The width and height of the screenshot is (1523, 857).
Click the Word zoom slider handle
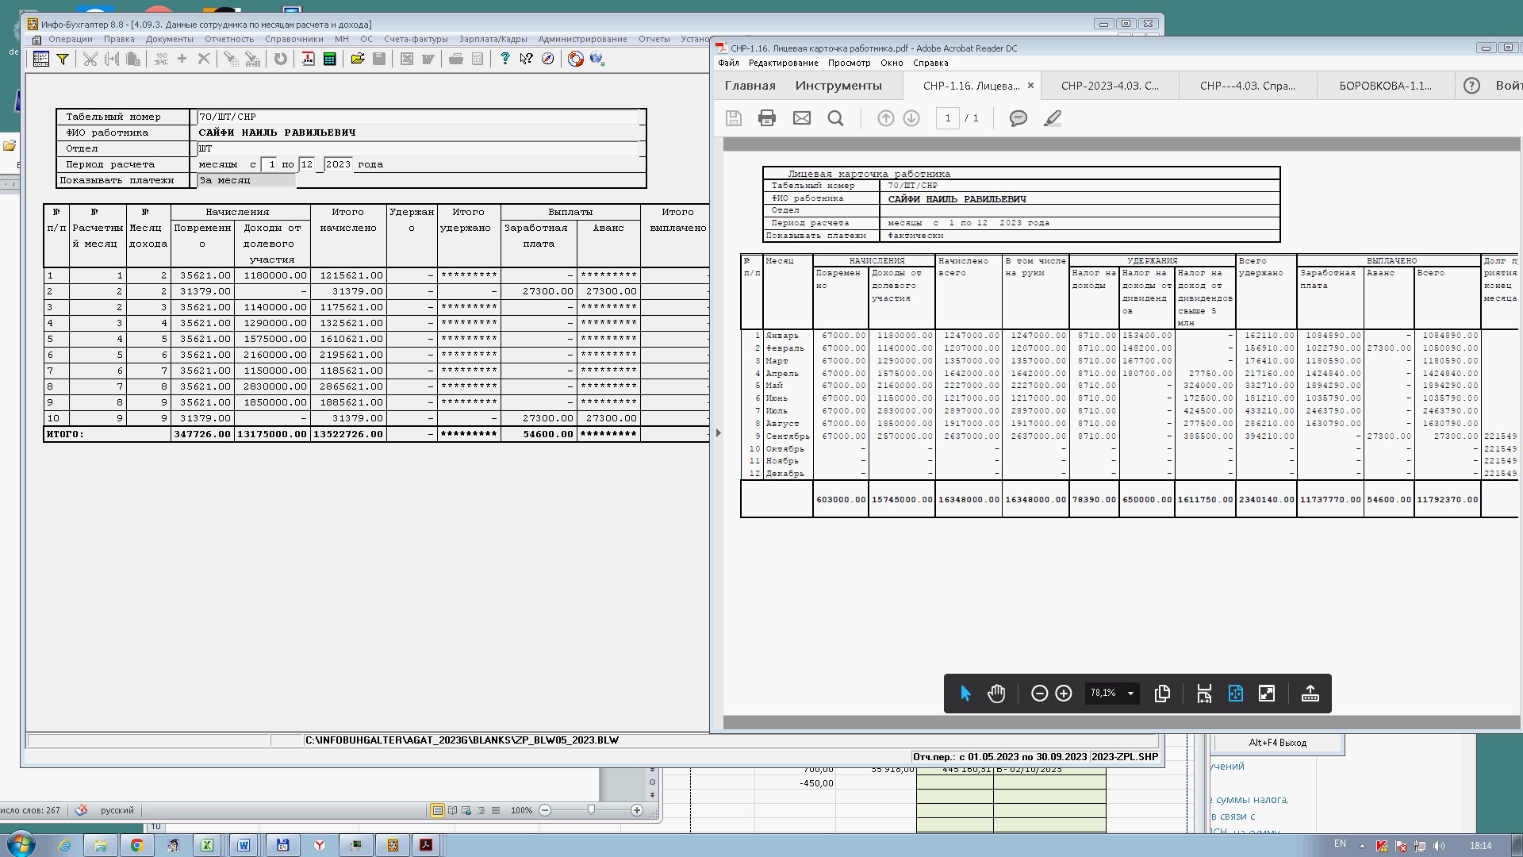[591, 810]
